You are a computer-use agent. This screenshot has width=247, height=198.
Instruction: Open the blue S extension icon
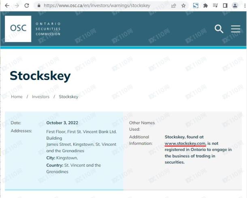point(196,6)
